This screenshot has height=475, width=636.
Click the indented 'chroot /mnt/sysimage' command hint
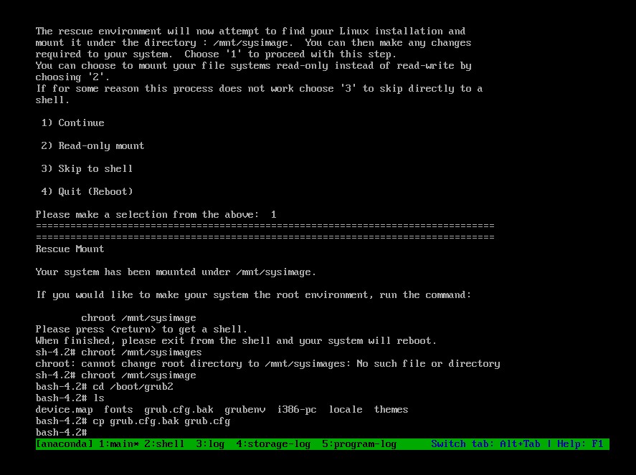(x=138, y=318)
